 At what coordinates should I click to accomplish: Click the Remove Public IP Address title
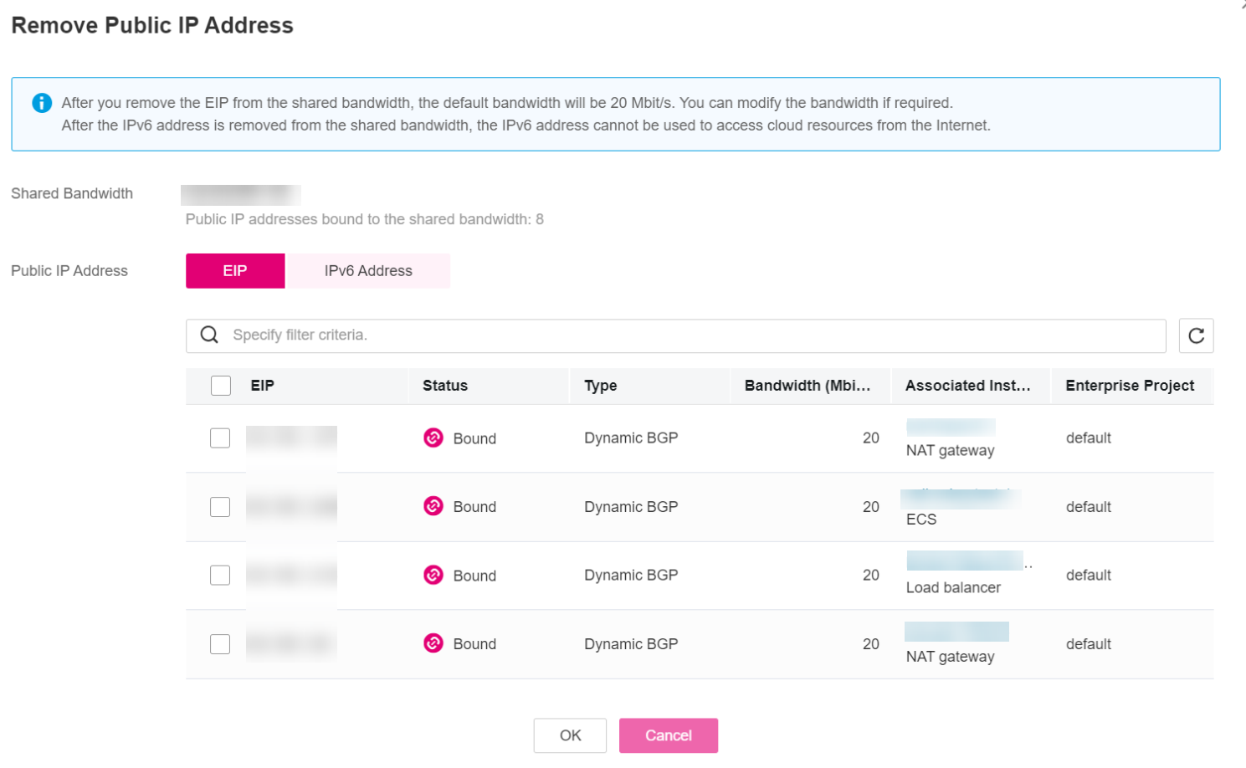point(152,25)
